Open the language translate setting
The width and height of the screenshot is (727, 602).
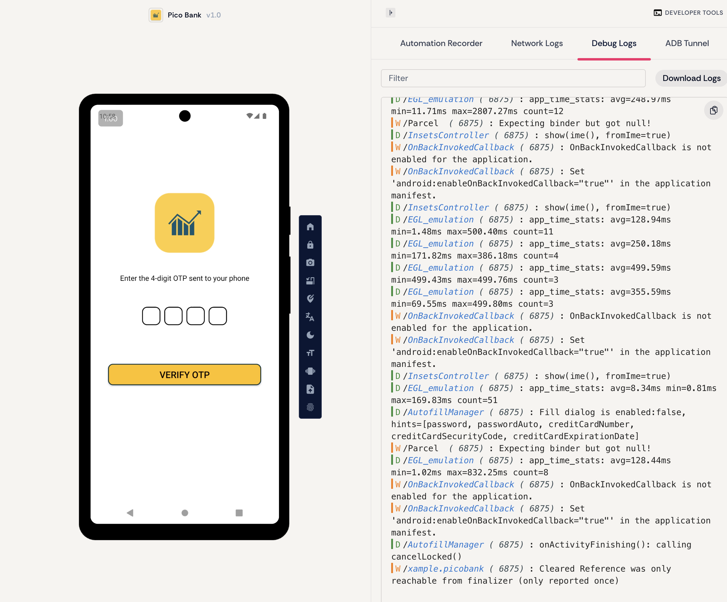pyautogui.click(x=310, y=317)
